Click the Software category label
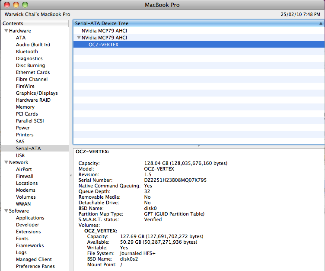The width and height of the screenshot is (325, 271). point(19,211)
